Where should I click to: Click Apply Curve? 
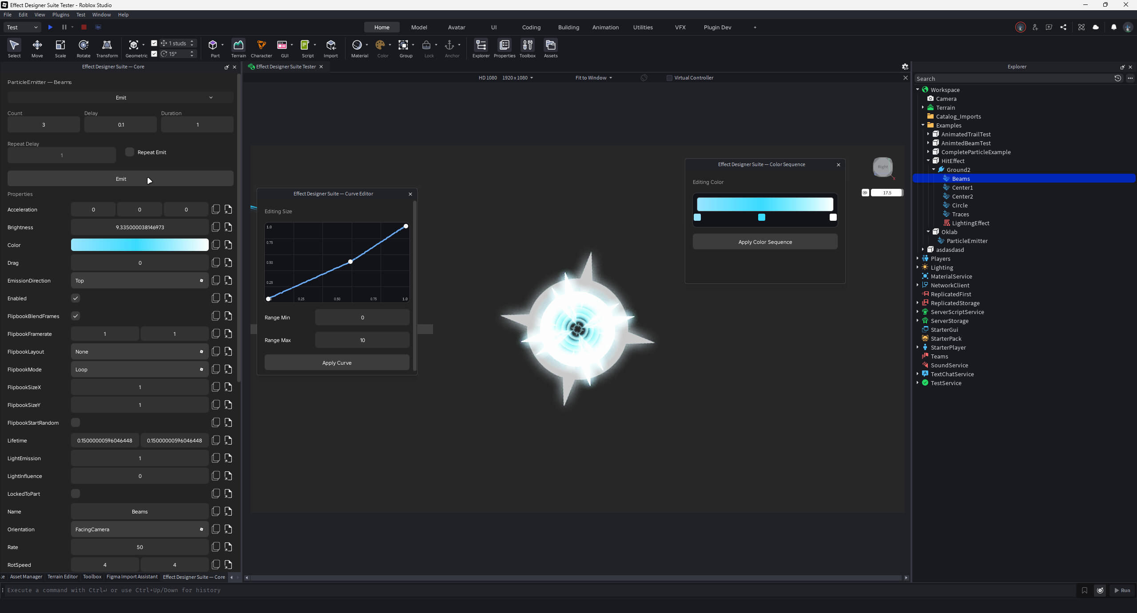pos(337,362)
